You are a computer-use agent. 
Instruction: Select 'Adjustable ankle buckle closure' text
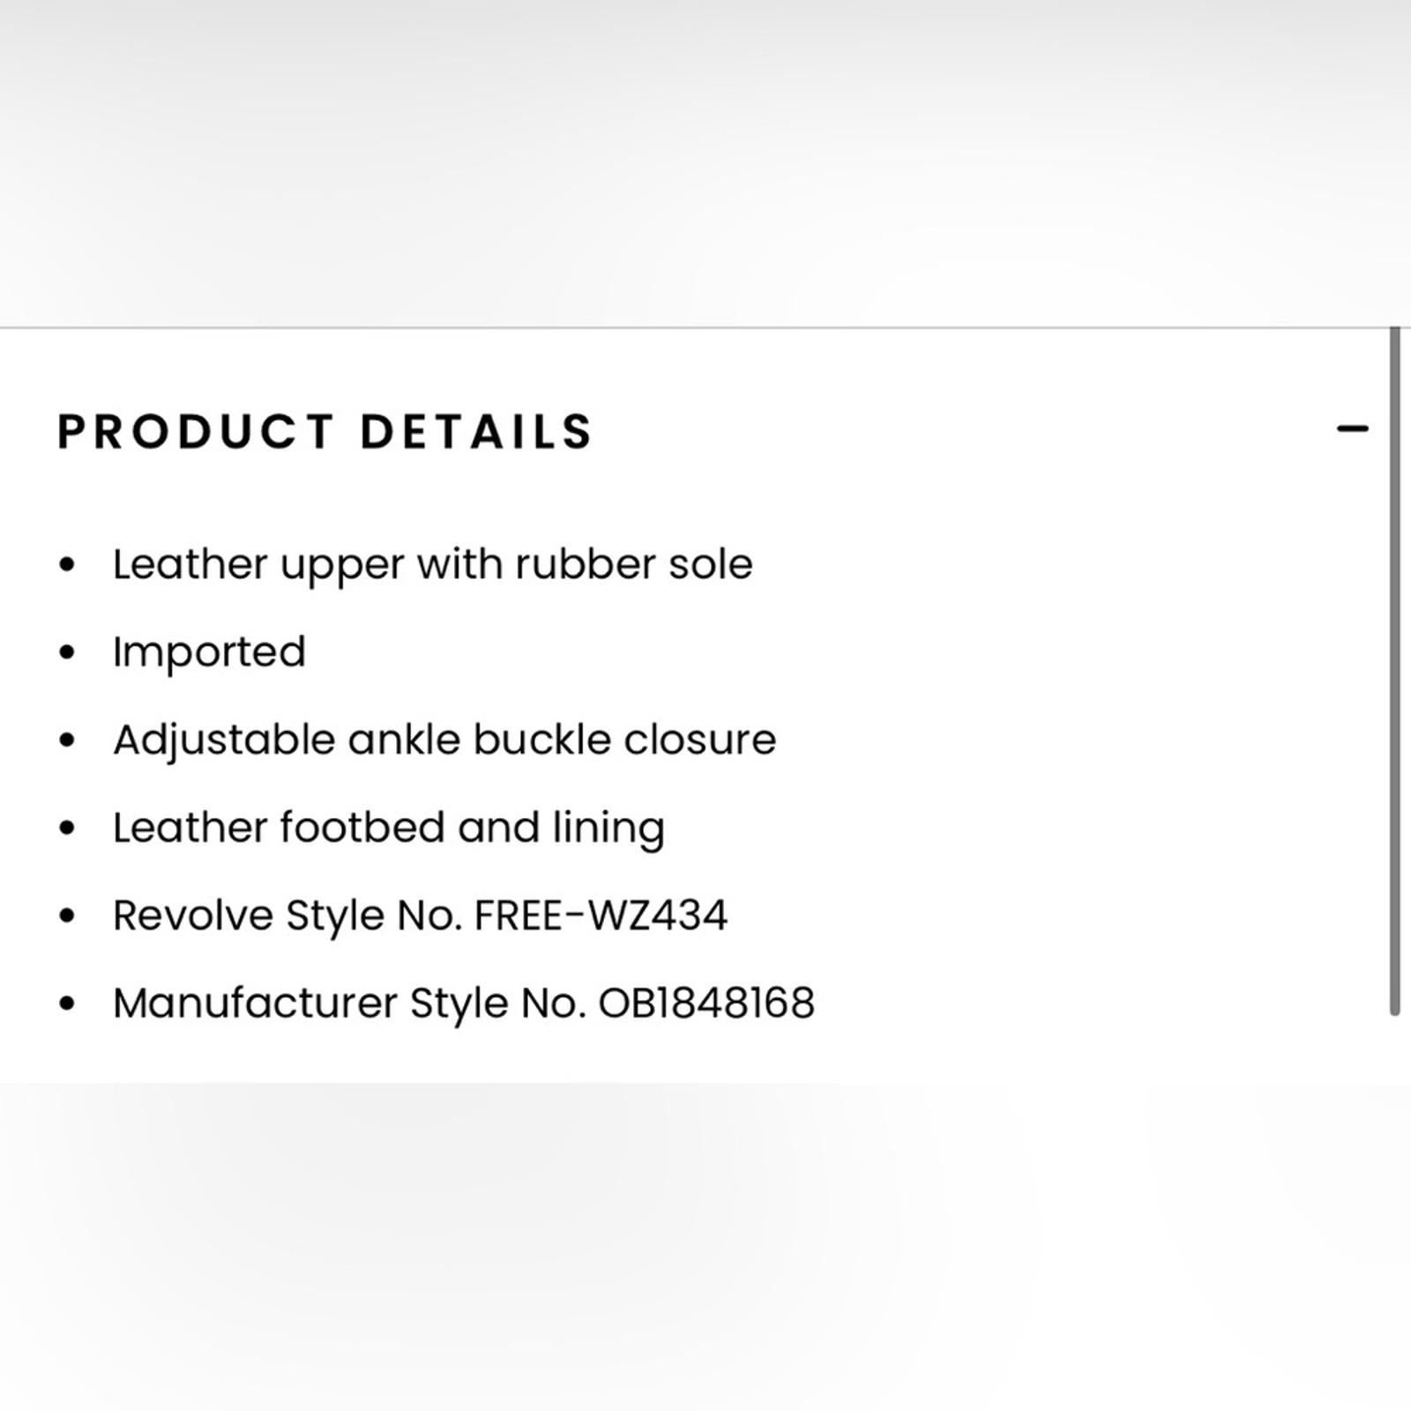coord(444,740)
